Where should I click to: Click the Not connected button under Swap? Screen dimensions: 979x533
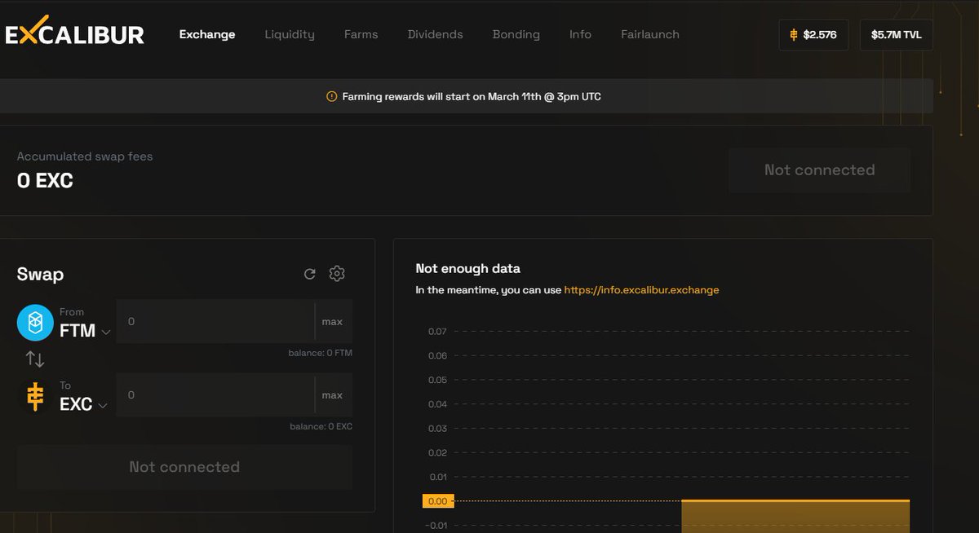click(184, 467)
